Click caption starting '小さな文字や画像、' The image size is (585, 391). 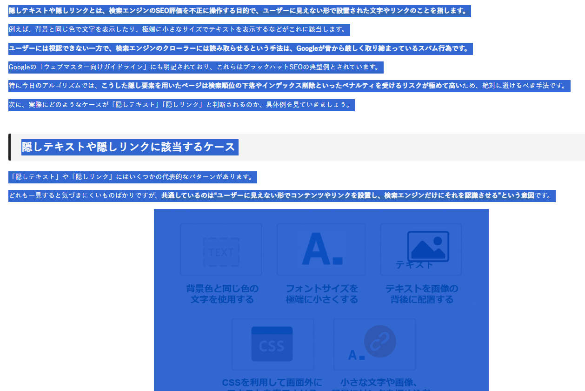[380, 383]
